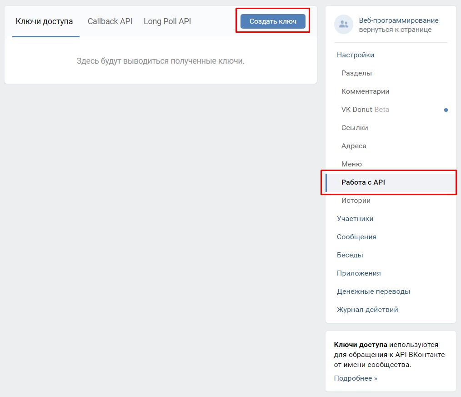This screenshot has width=461, height=397.
Task: Open Настройки in the sidebar
Action: (356, 55)
